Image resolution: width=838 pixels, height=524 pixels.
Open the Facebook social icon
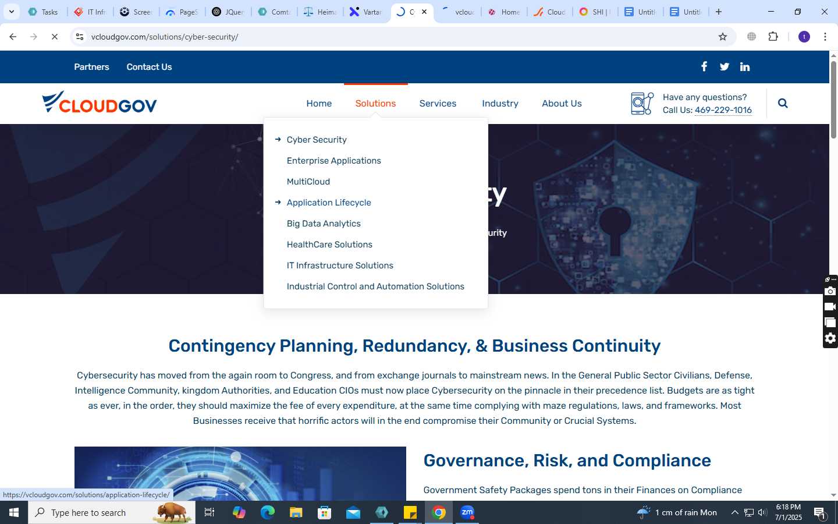pos(704,66)
